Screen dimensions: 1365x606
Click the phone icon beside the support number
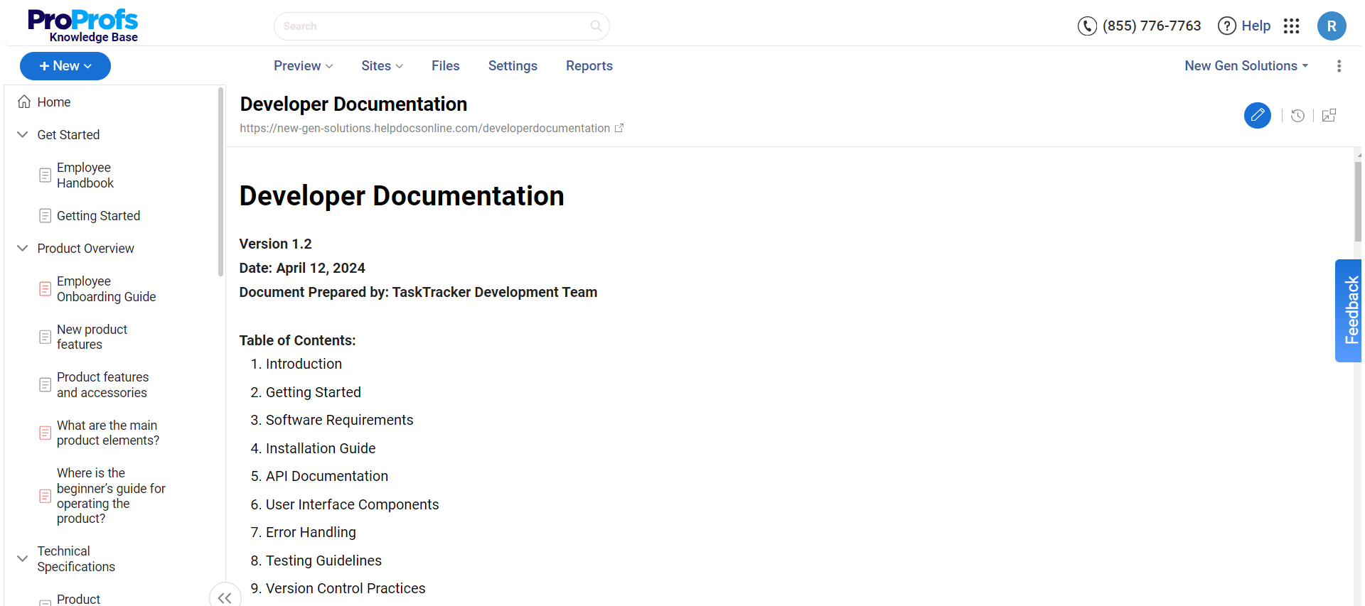(x=1087, y=26)
